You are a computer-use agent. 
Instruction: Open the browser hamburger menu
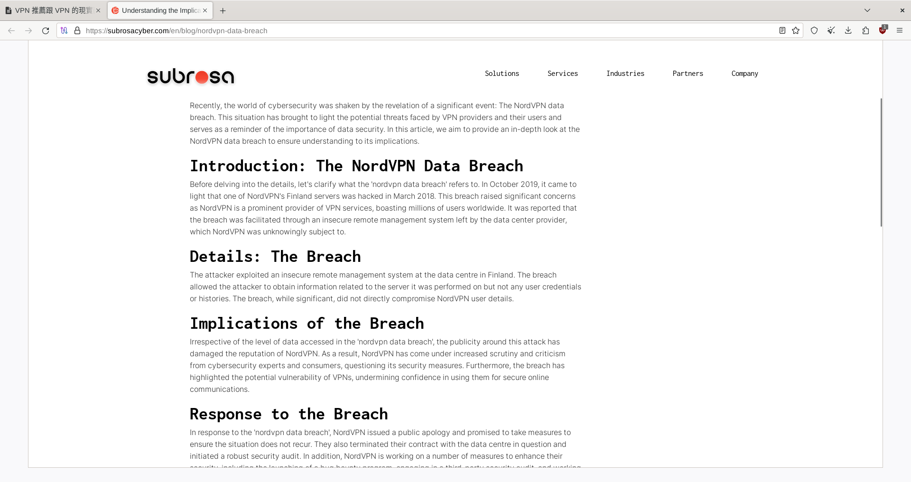(900, 30)
